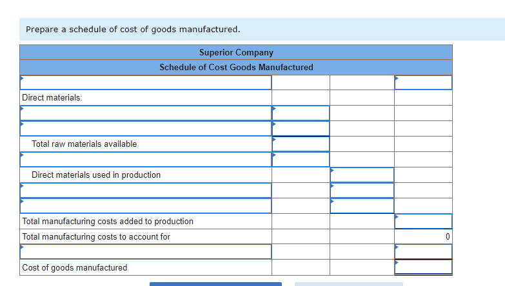Click the Direct materials used in production amount
This screenshot has width=505, height=286.
pyautogui.click(x=362, y=175)
